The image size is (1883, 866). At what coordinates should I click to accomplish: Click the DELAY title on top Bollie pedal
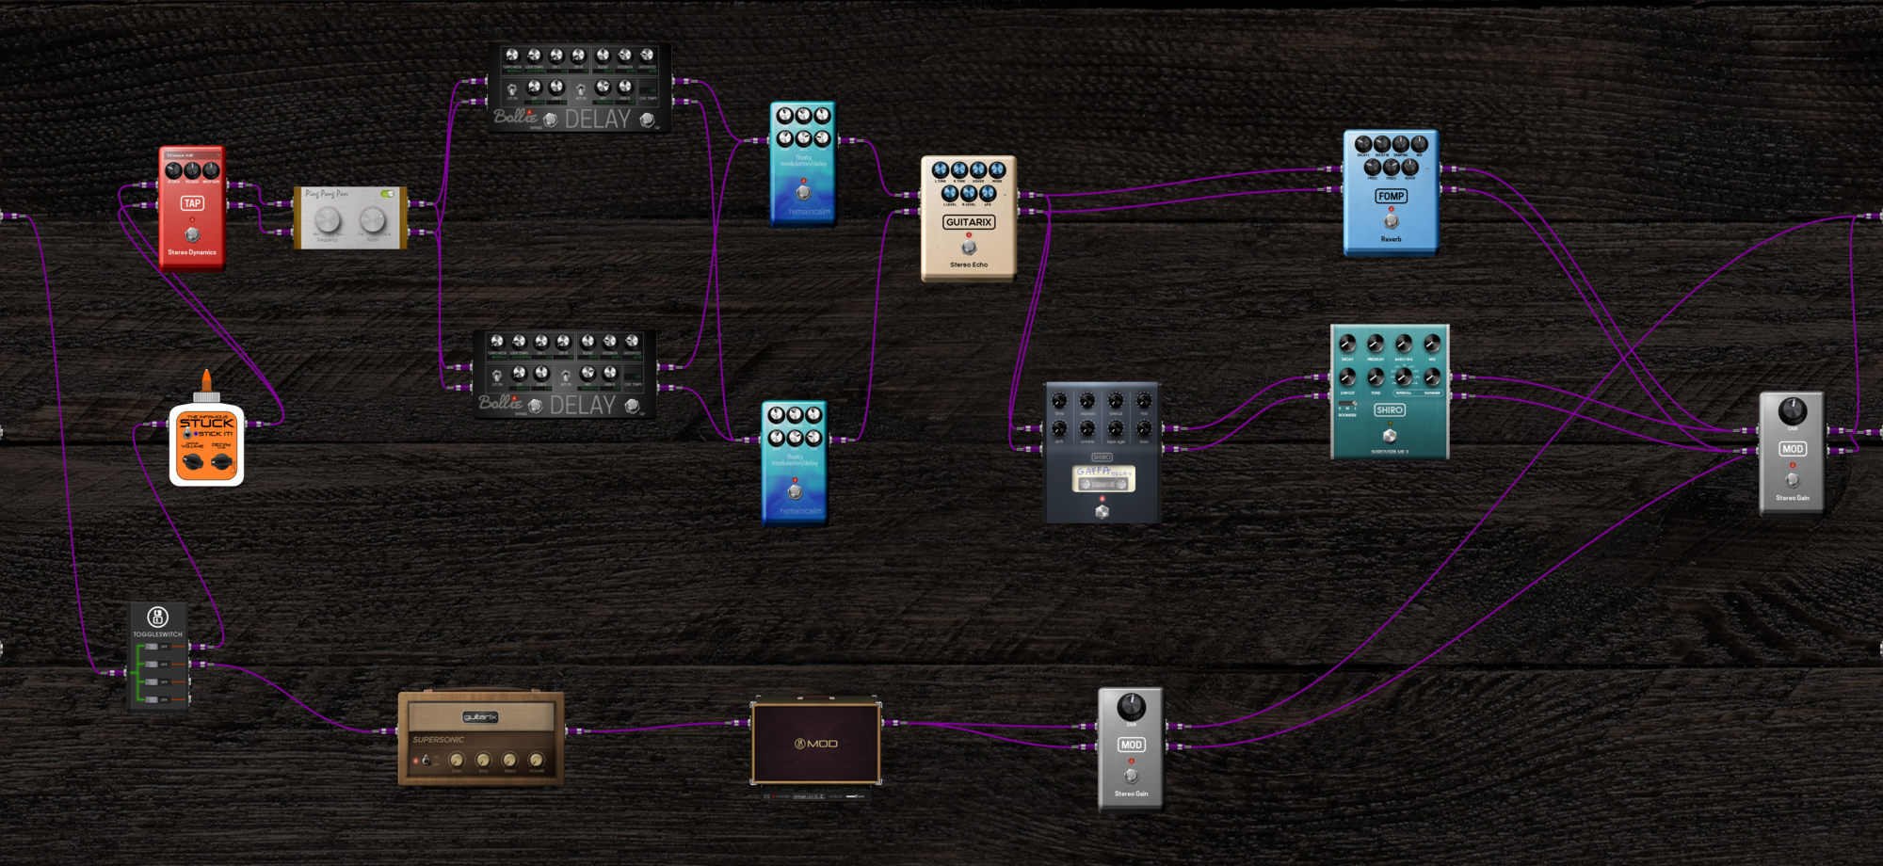pos(598,120)
